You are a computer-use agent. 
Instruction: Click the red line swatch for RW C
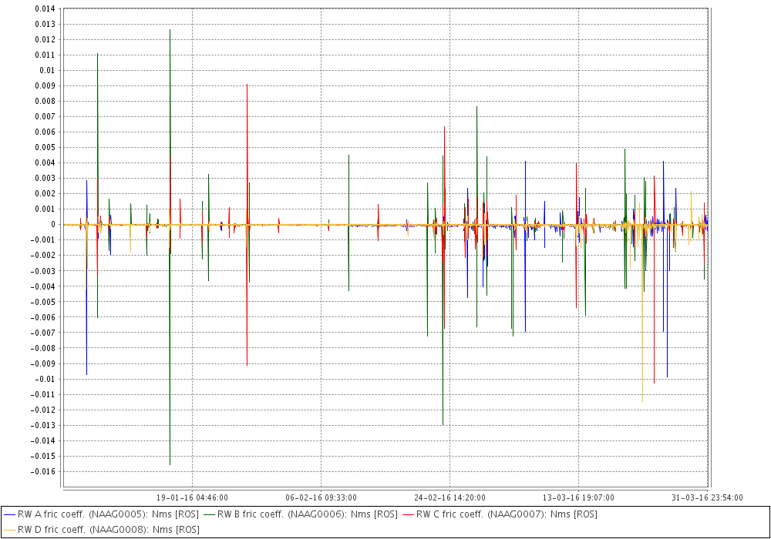409,515
